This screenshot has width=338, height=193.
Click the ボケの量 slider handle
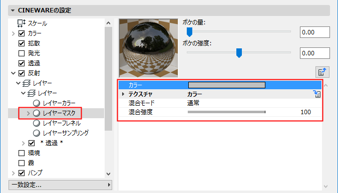189,32
